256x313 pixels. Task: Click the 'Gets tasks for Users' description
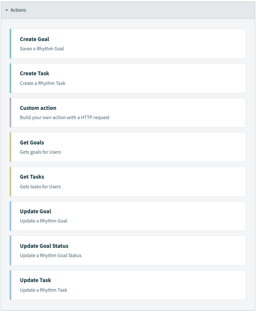[40, 187]
